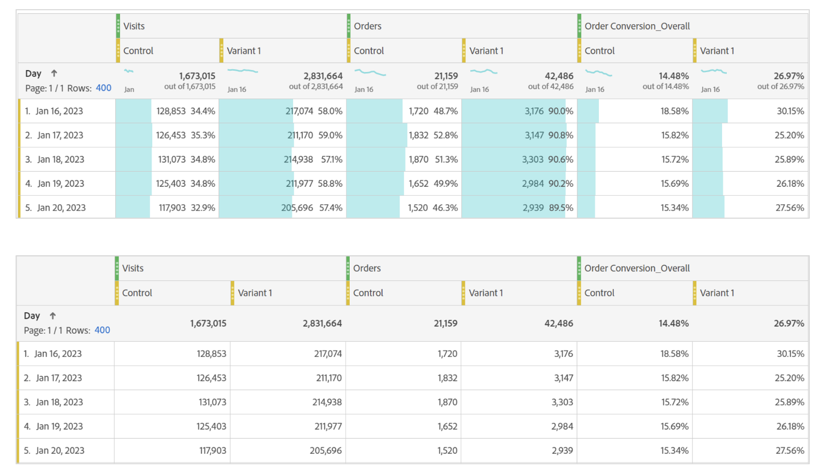Click the Visits Variant 1 sparkline

click(243, 71)
